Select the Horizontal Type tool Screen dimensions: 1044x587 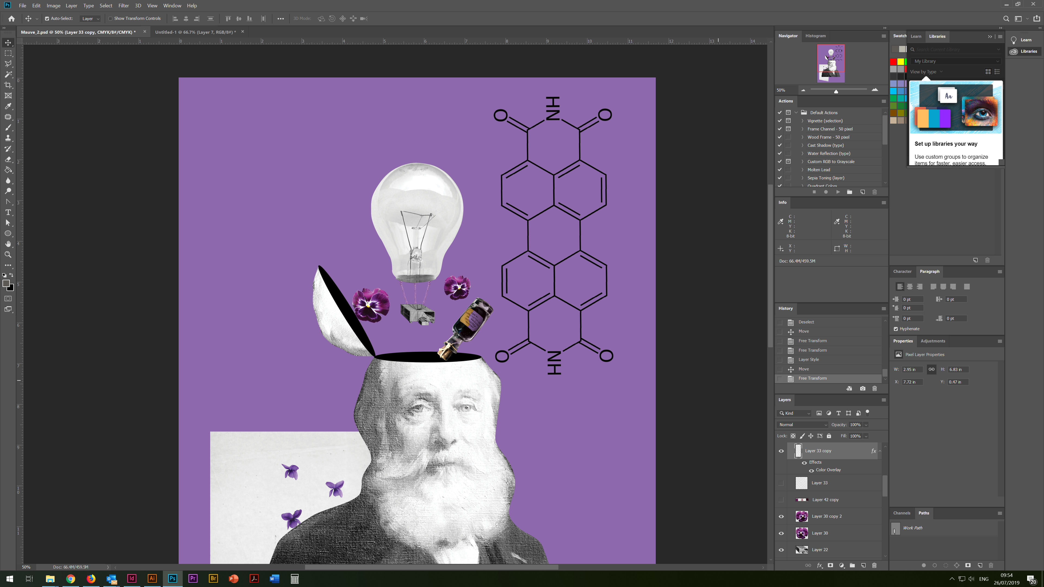coord(8,212)
